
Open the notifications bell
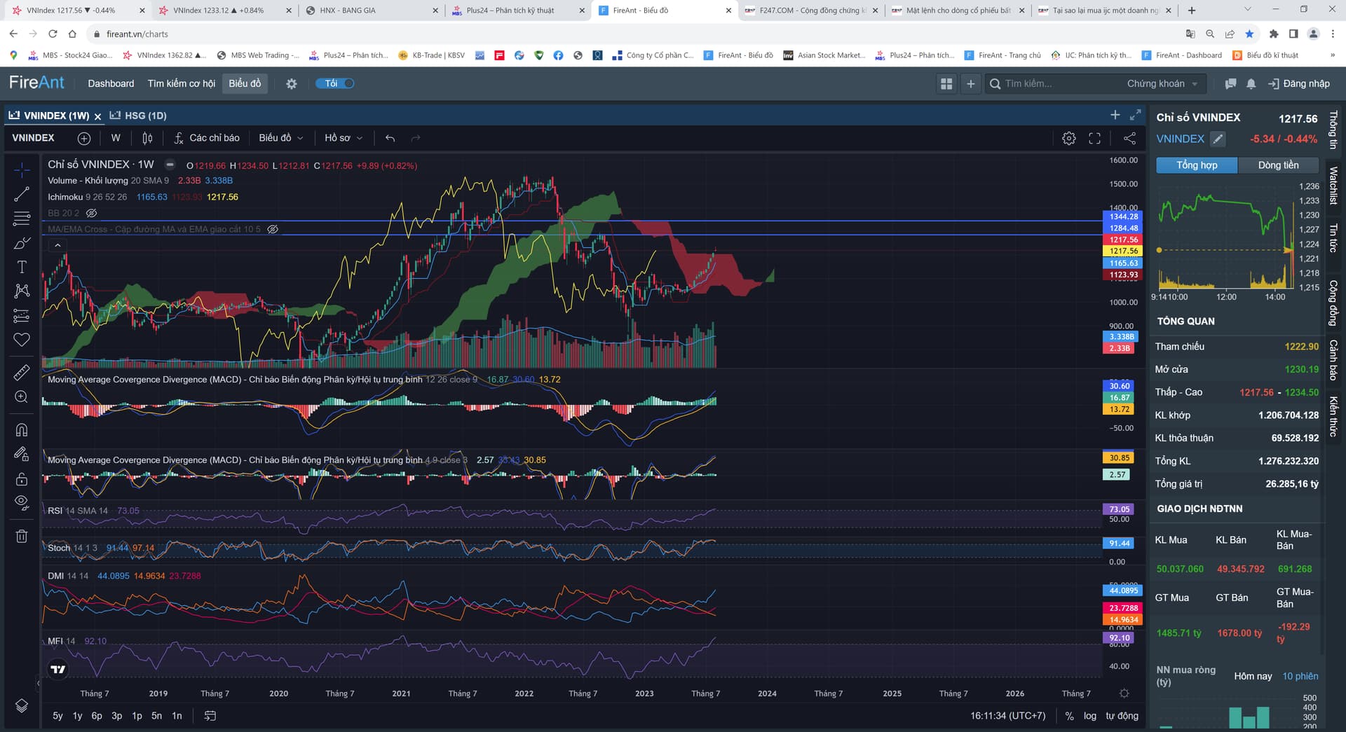click(1251, 83)
